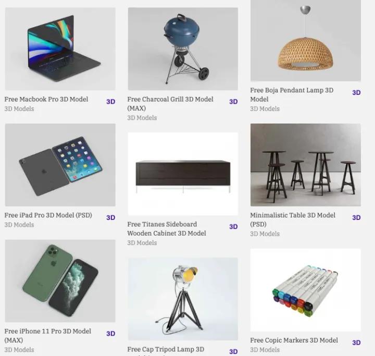Click the 3D badge beside Minimalistic Table model
The width and height of the screenshot is (375, 356).
(x=356, y=217)
